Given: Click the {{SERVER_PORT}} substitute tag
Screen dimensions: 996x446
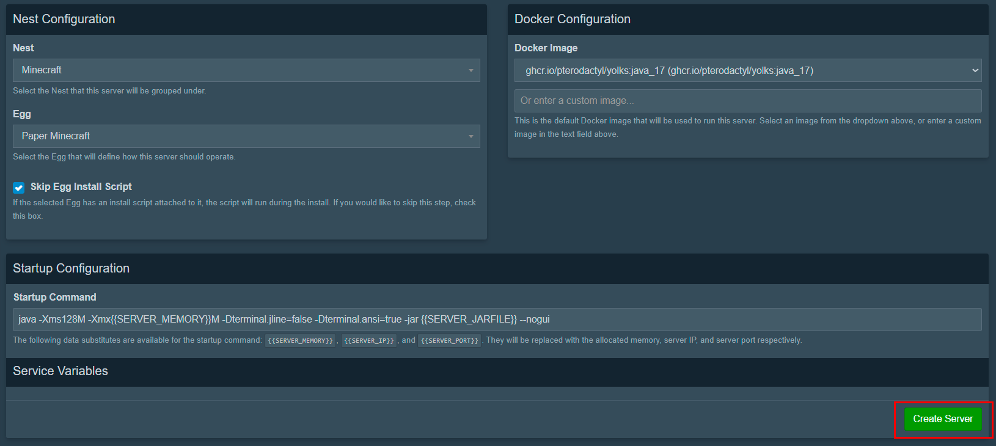Looking at the screenshot, I should click(450, 340).
